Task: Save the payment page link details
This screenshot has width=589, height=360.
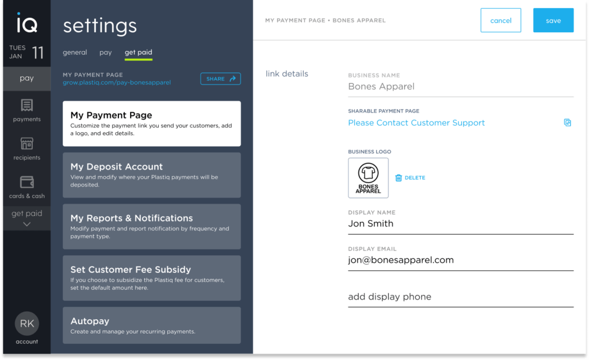Action: (x=553, y=20)
